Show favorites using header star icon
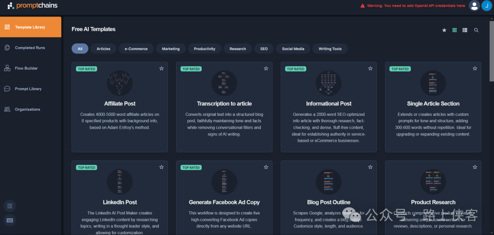Screen dimensions: 494x235 tap(444, 30)
